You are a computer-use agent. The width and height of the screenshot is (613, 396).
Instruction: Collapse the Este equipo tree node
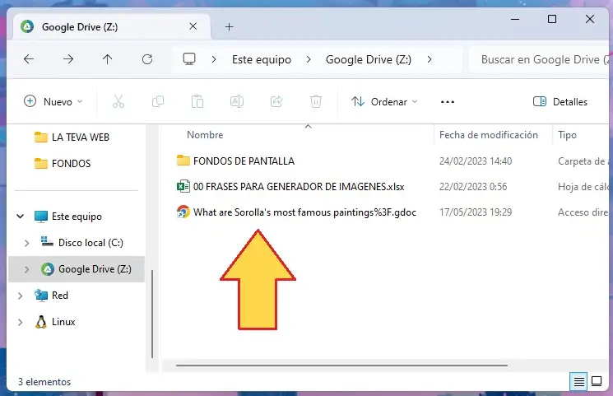[x=21, y=216]
